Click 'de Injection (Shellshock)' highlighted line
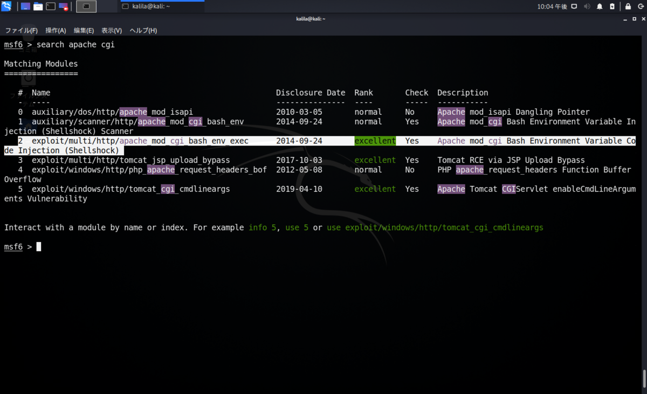The height and width of the screenshot is (394, 647). 61,151
